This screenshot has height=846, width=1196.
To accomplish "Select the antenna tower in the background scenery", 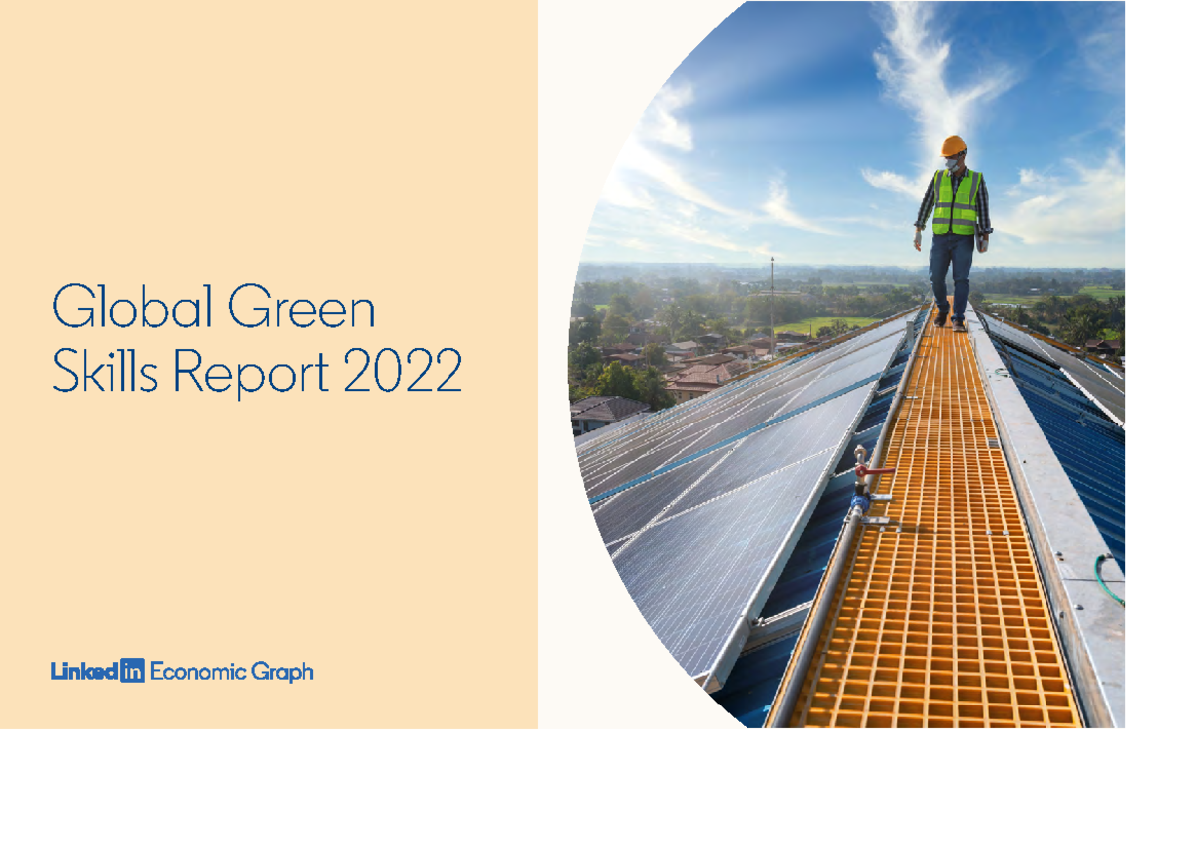I will pos(773,289).
